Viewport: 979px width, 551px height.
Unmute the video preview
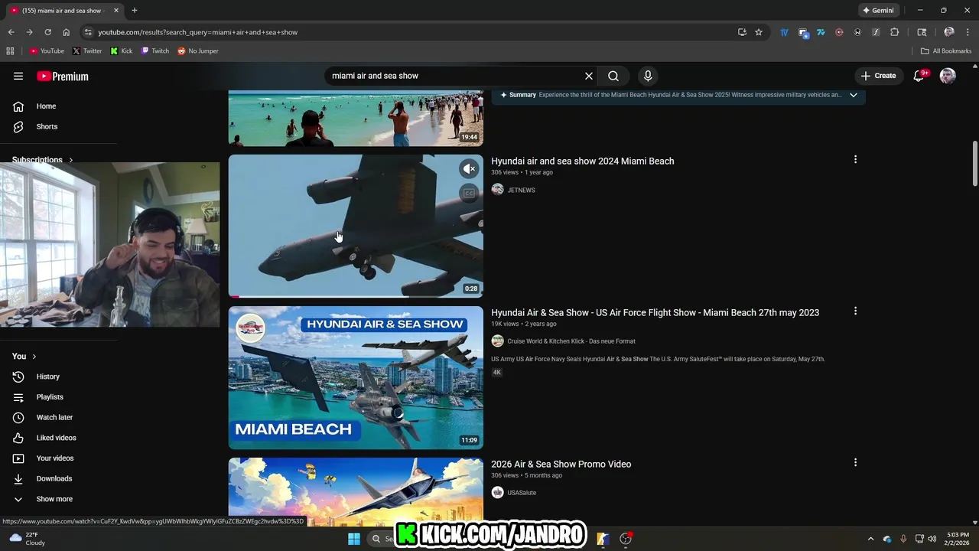click(469, 169)
